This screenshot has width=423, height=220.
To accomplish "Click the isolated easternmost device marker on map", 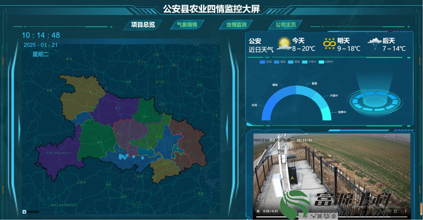I will pos(143,158).
